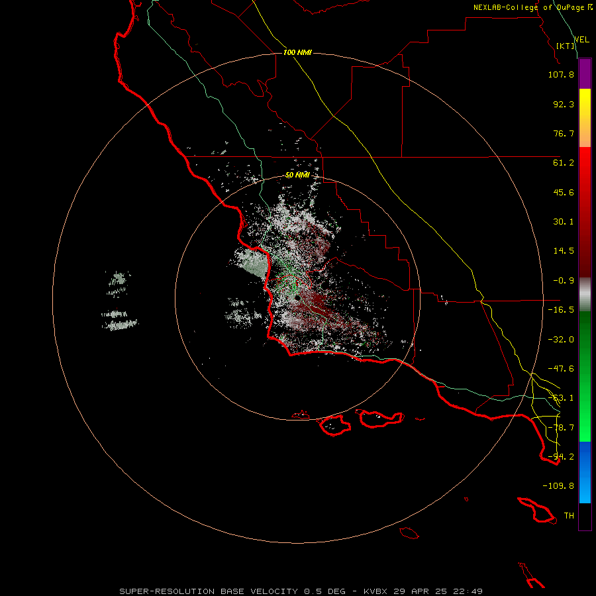The width and height of the screenshot is (596, 596).
Task: Click the -47.6 scale value
Action: coord(561,369)
